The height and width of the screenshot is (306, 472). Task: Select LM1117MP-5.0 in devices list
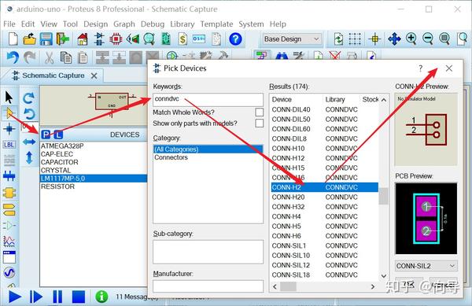click(94, 179)
